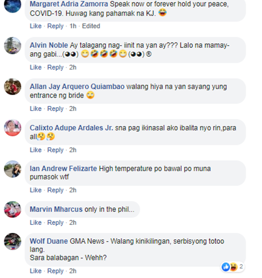The height and width of the screenshot is (278, 262).
Task: Click Wolf Duane's name link
Action: (49, 241)
